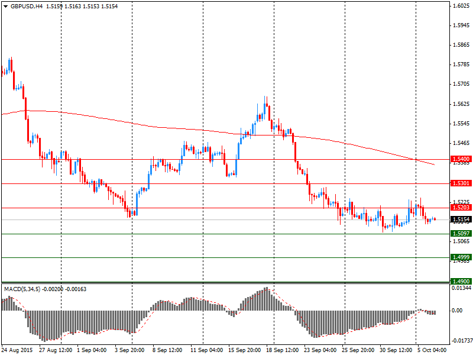Click the 18 Sep 12:00 time label
Image resolution: width=473 pixels, height=355 pixels.
point(282,350)
